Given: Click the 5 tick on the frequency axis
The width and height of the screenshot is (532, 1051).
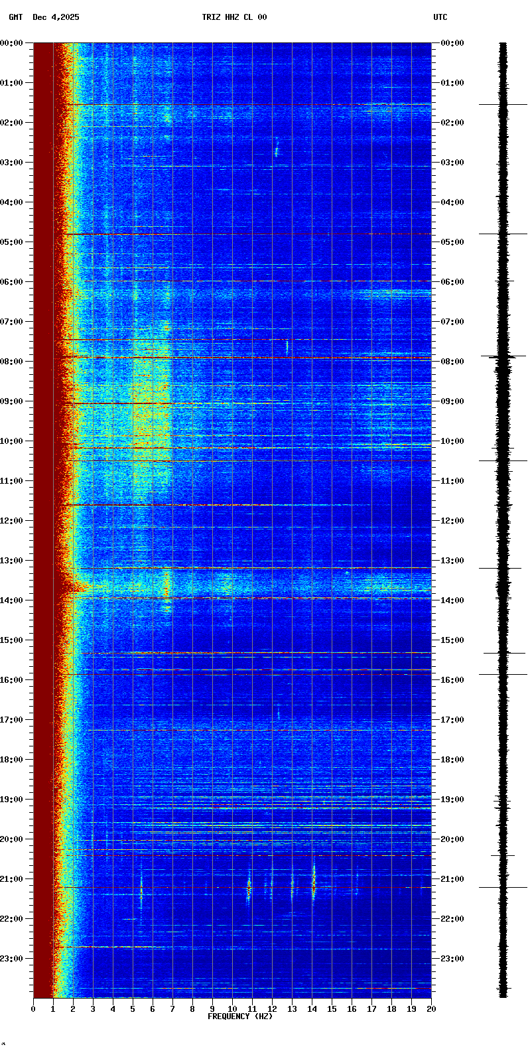Looking at the screenshot, I should (133, 1009).
